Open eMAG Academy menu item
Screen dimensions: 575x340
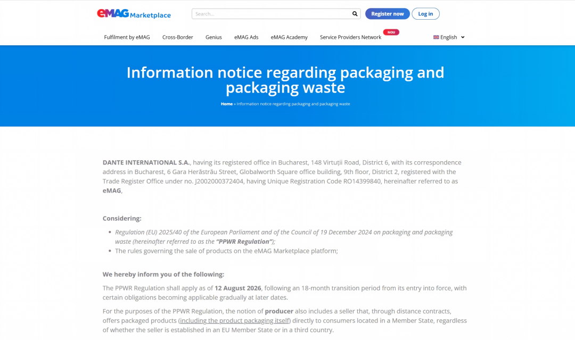(289, 37)
